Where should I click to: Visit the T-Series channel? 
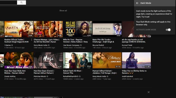pos(8,45)
